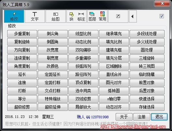This screenshot has width=172, height=131.
Task: Open 快速选择
Action: [x=147, y=99]
